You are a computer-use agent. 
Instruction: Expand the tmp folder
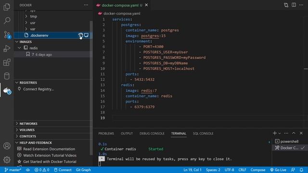pos(26,16)
